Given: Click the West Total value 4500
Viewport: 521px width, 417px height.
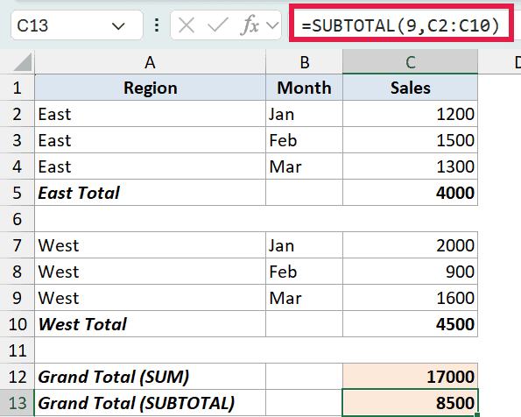Looking at the screenshot, I should (411, 324).
